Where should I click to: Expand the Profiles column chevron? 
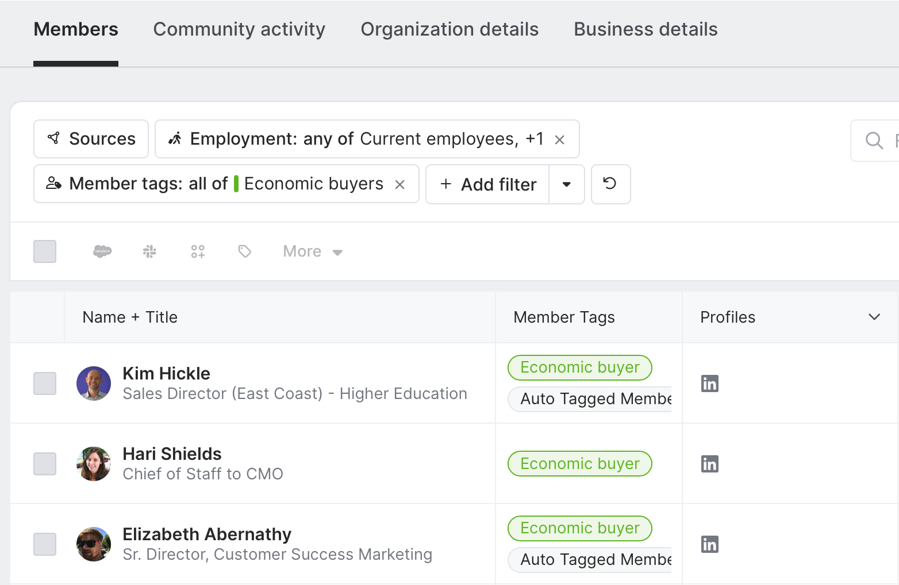(874, 317)
